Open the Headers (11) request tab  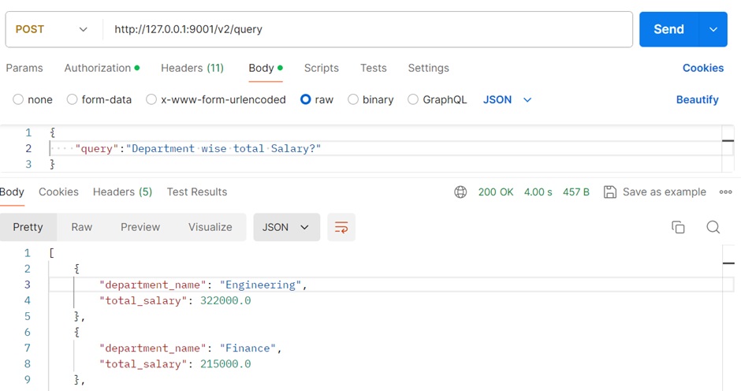(x=192, y=69)
